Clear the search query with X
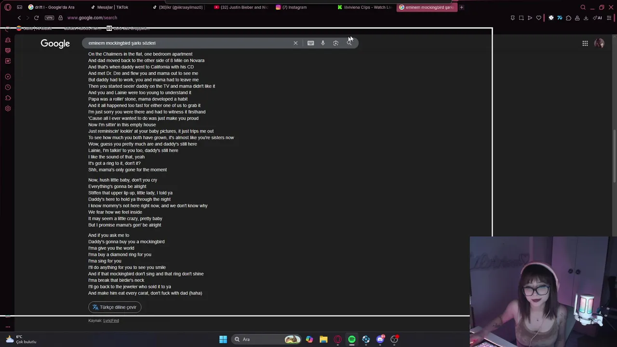 click(x=295, y=43)
